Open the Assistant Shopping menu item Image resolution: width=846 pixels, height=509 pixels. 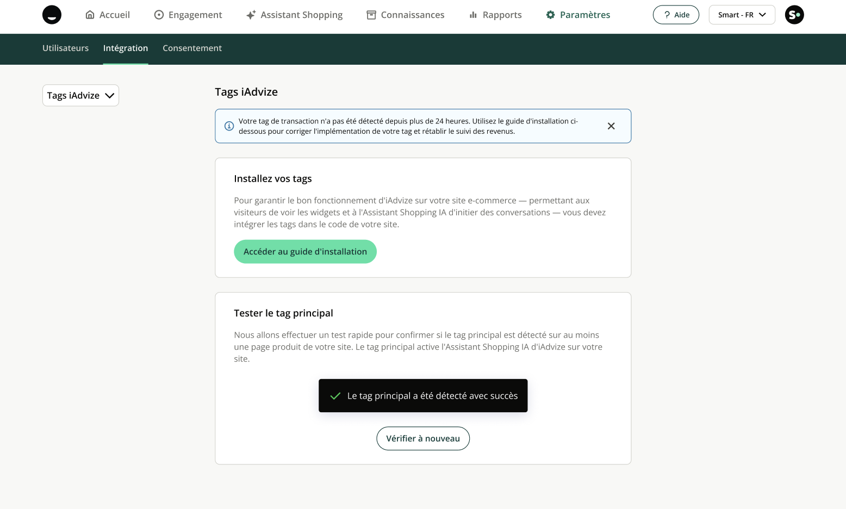pos(301,15)
